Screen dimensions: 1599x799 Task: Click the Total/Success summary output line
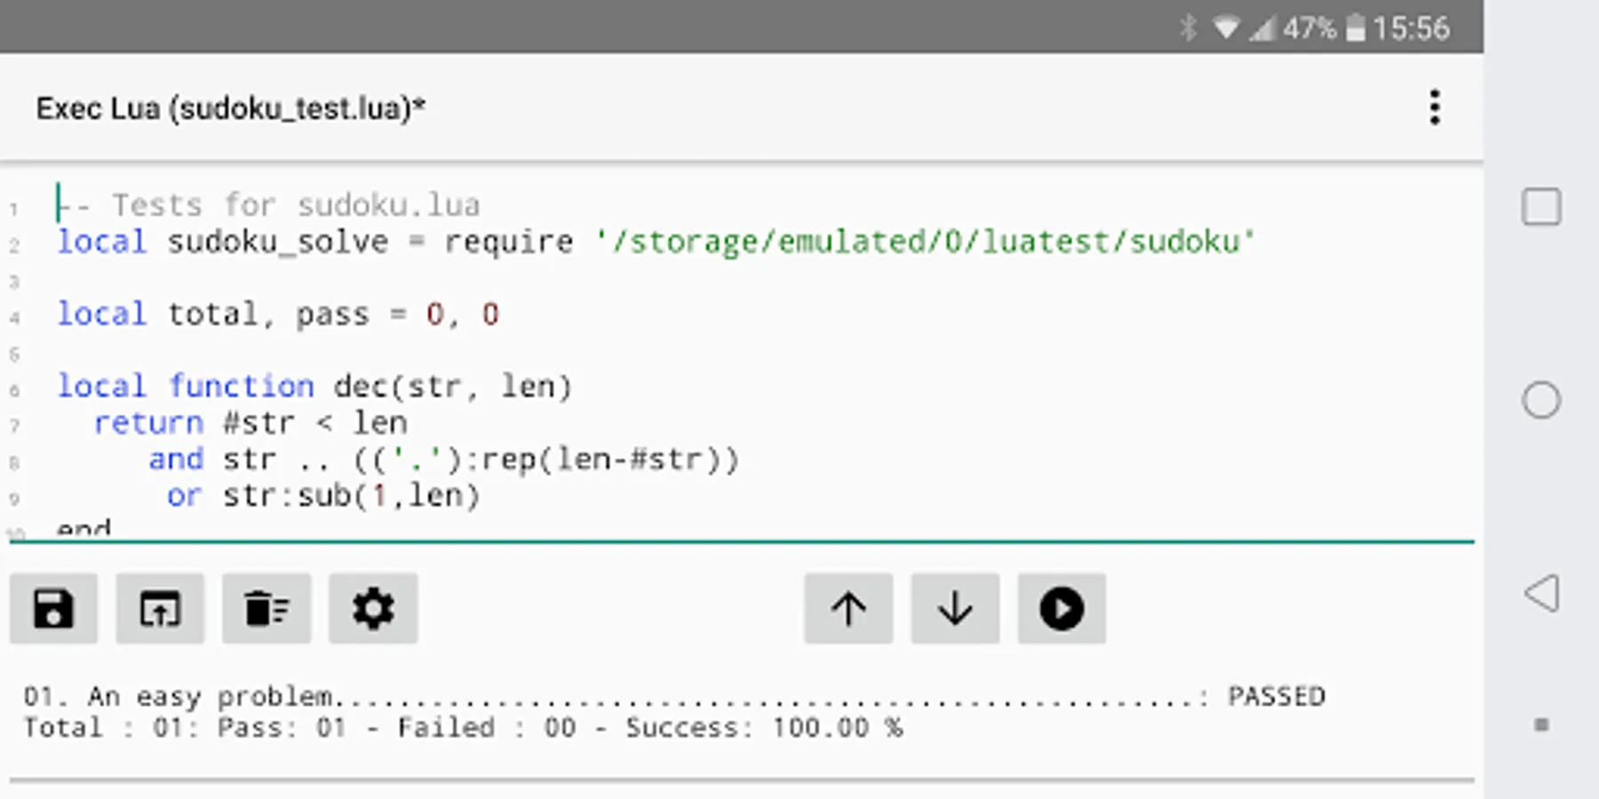click(462, 728)
